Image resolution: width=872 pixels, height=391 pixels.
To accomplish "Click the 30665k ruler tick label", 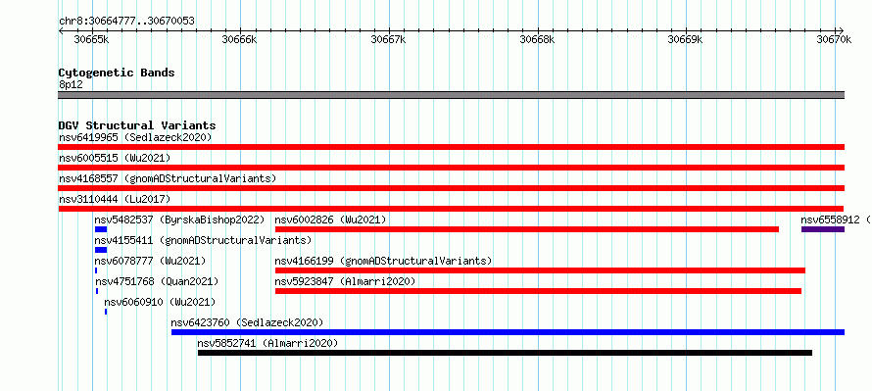I will (x=91, y=39).
